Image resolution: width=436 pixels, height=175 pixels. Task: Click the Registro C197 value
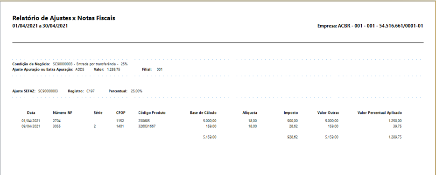coord(91,91)
